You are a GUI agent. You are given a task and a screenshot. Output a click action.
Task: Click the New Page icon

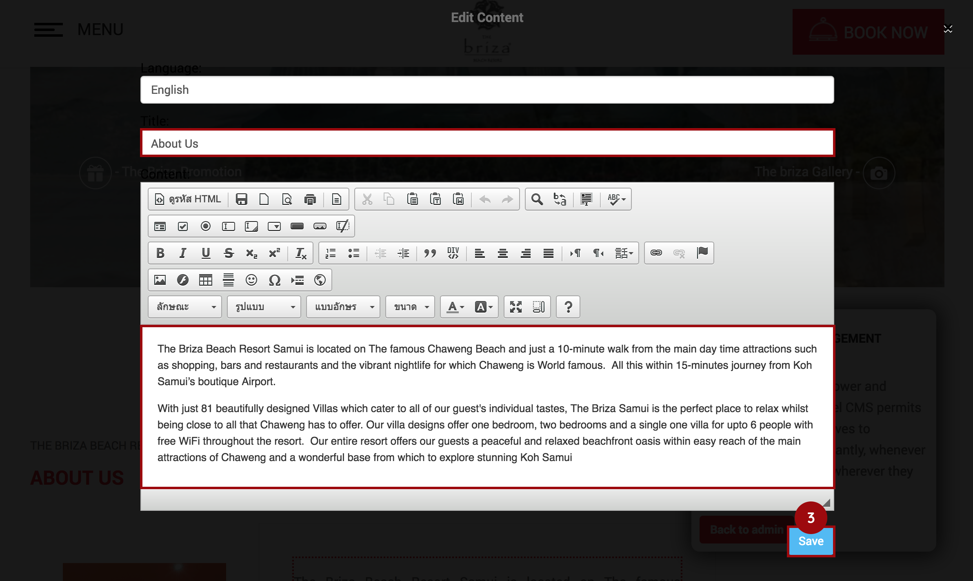(264, 199)
